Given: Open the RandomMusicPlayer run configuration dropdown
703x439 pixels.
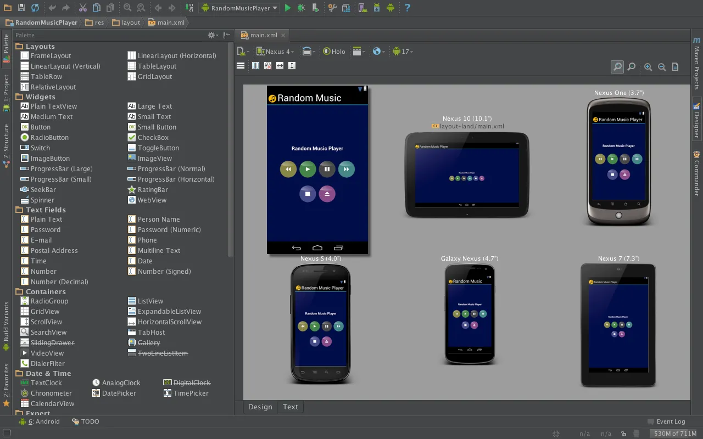Looking at the screenshot, I should pyautogui.click(x=239, y=8).
